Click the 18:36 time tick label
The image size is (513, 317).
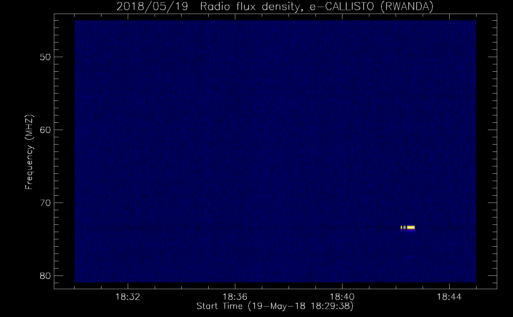click(x=235, y=297)
